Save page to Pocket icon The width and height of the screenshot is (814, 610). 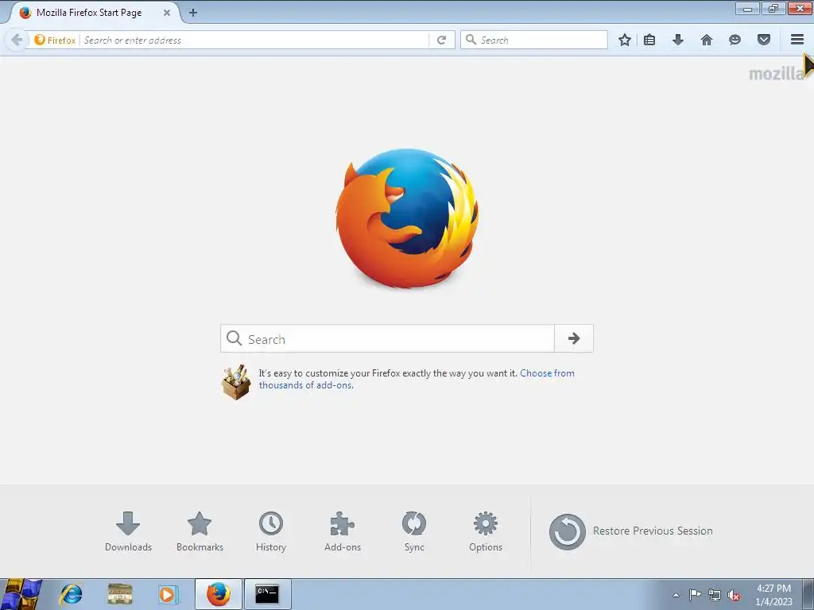coord(764,40)
